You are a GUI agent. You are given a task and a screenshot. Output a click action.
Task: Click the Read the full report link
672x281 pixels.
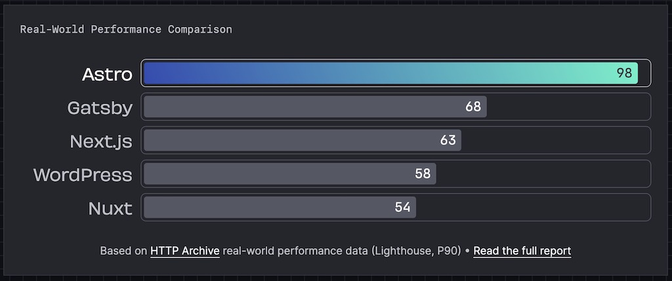click(x=522, y=251)
